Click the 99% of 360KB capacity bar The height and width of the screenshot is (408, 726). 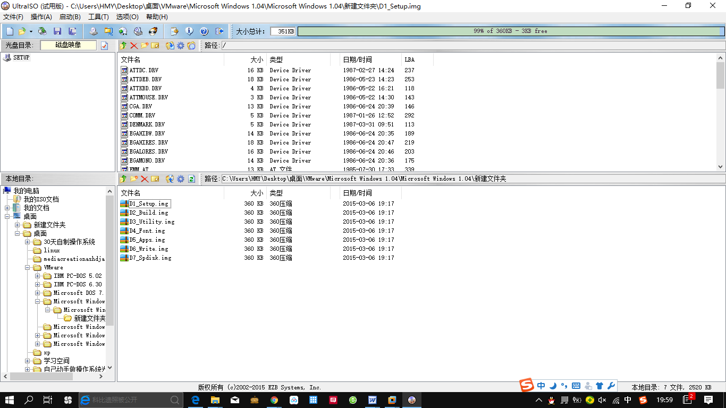click(511, 31)
